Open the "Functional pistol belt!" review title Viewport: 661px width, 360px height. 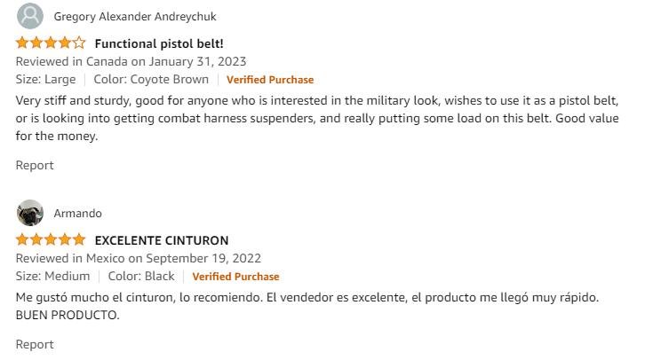coord(159,43)
